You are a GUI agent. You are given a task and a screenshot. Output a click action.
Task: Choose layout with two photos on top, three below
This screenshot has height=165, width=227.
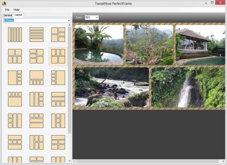[x=15, y=56]
